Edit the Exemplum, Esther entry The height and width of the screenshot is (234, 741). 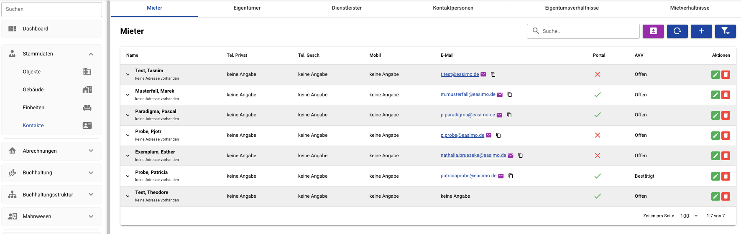(715, 156)
